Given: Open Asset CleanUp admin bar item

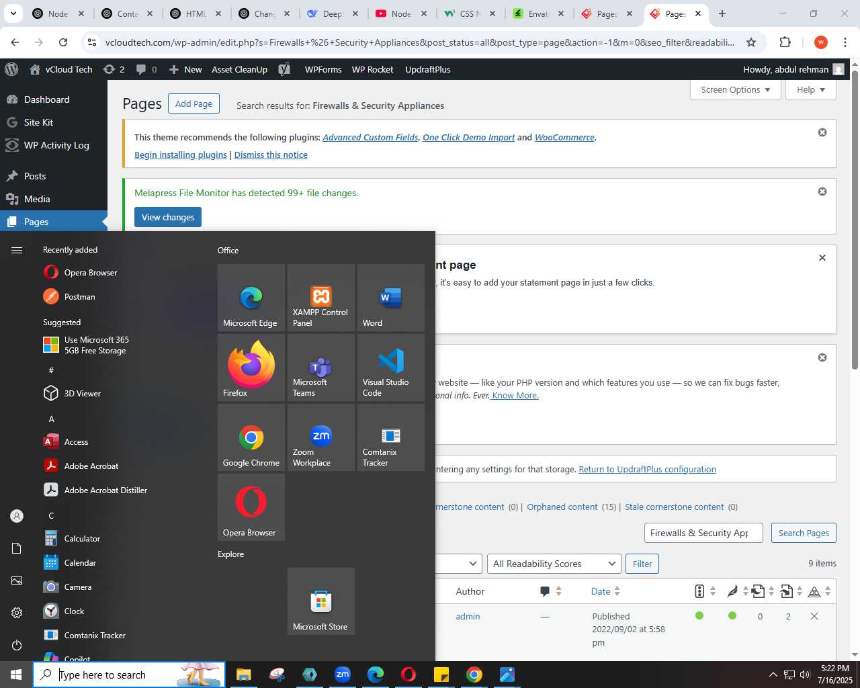Looking at the screenshot, I should click(239, 69).
